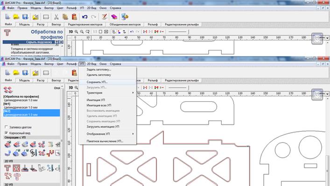This screenshot has height=186, width=330.
Task: Click toolpaths icon atop front window side panel
Action: pyautogui.click(x=8, y=90)
